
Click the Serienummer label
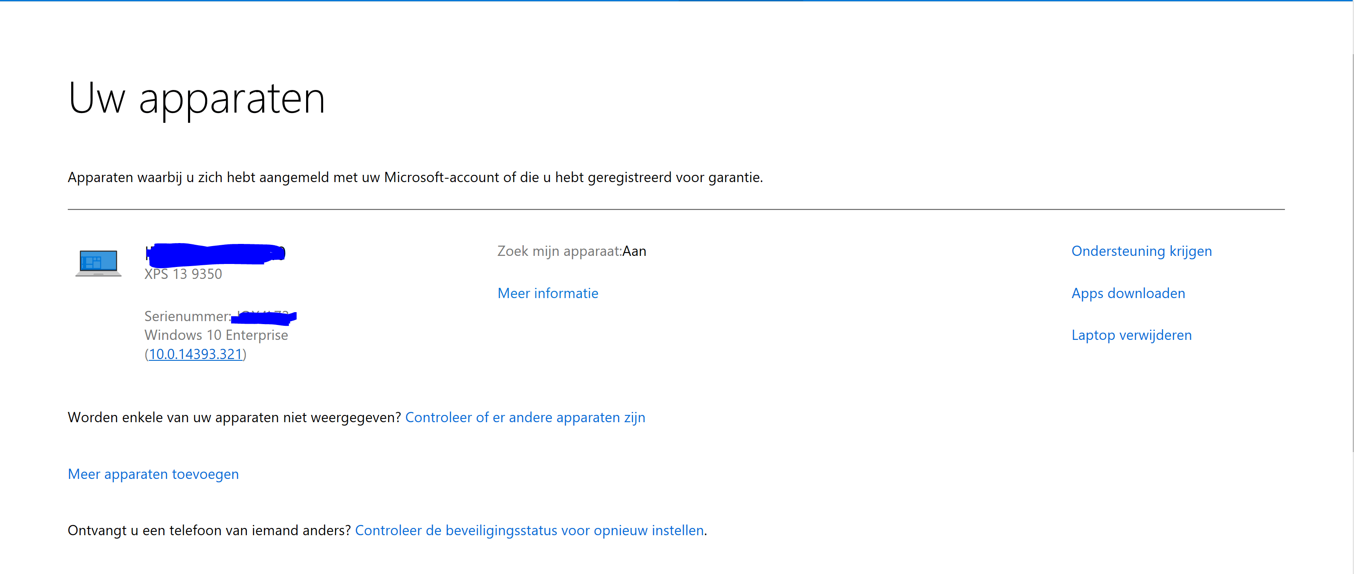[188, 316]
